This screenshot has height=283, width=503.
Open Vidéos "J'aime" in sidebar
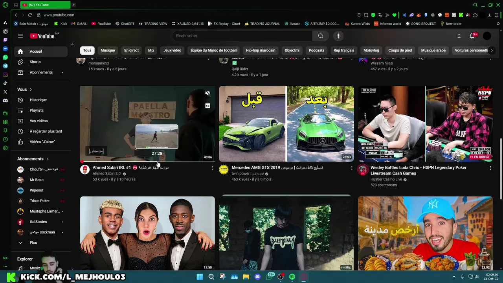(x=41, y=142)
